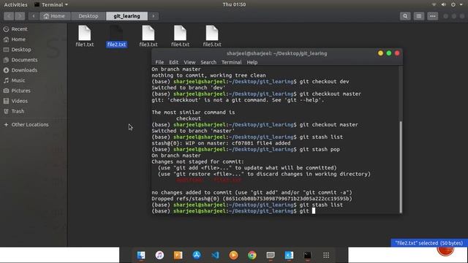Show applications grid in dock
Image resolution: width=468 pixels, height=263 pixels.
pos(326,255)
